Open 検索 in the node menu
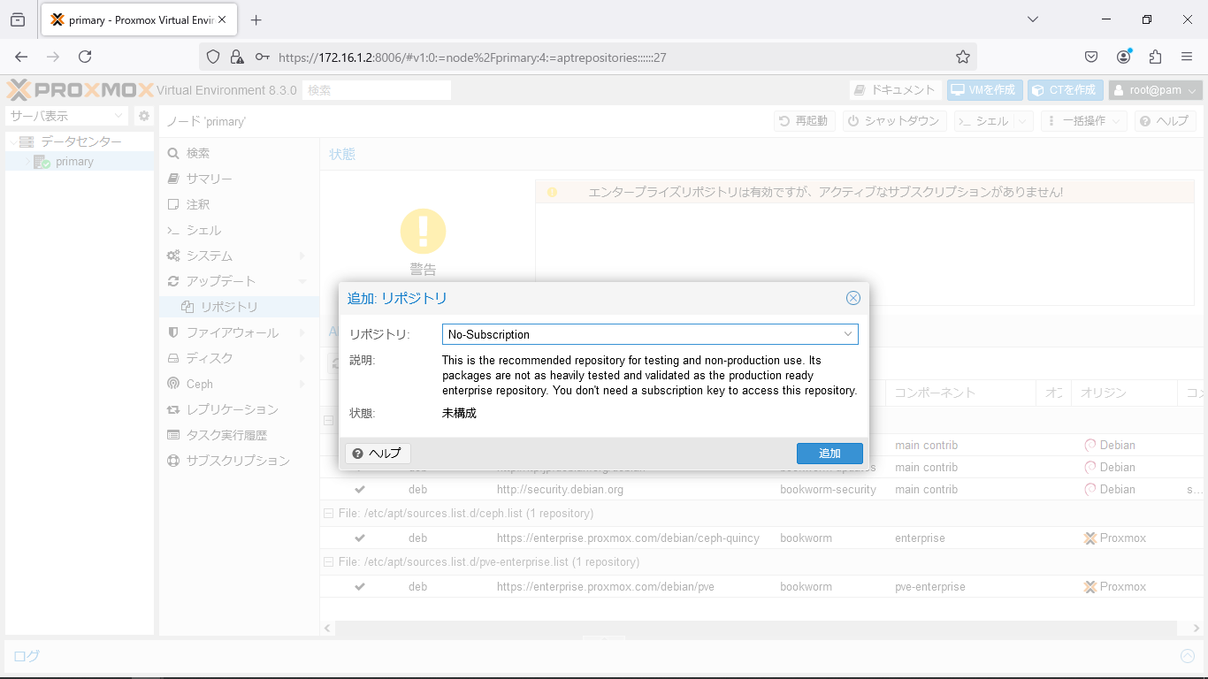1208x679 pixels. point(239,153)
